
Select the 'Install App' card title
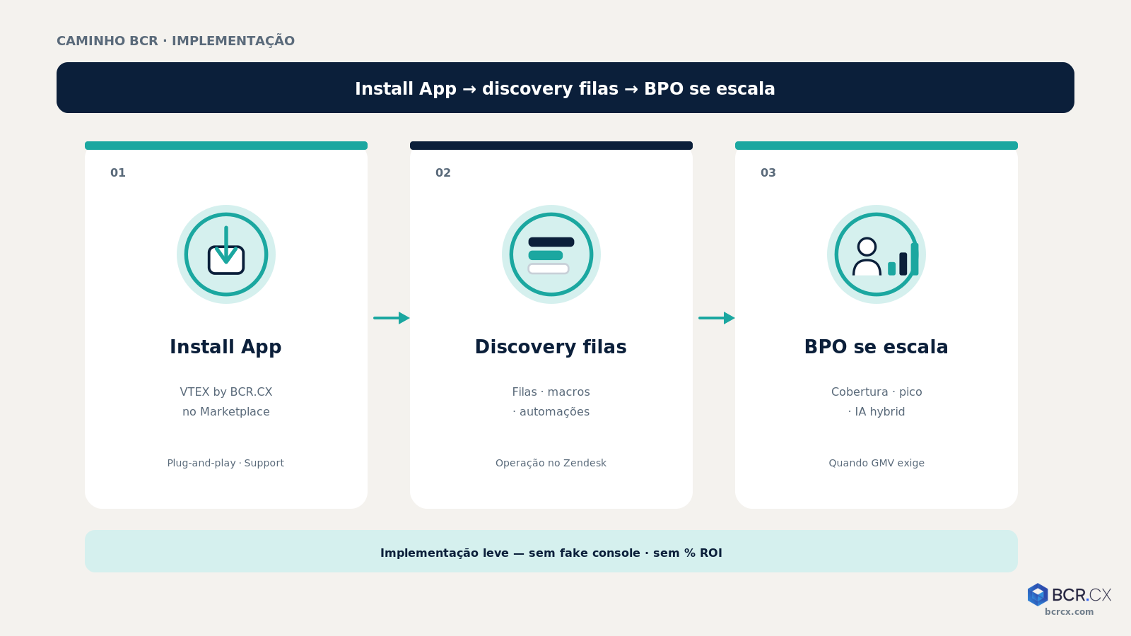pos(225,347)
